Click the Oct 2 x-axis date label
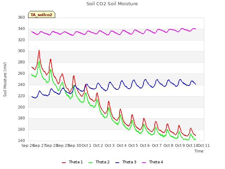Viewport: 225px width, 169px height. [98, 145]
